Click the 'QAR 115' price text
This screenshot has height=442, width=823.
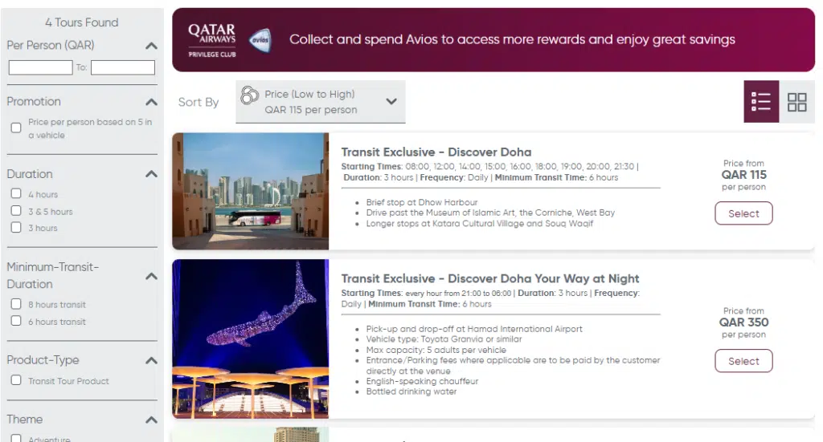point(743,175)
